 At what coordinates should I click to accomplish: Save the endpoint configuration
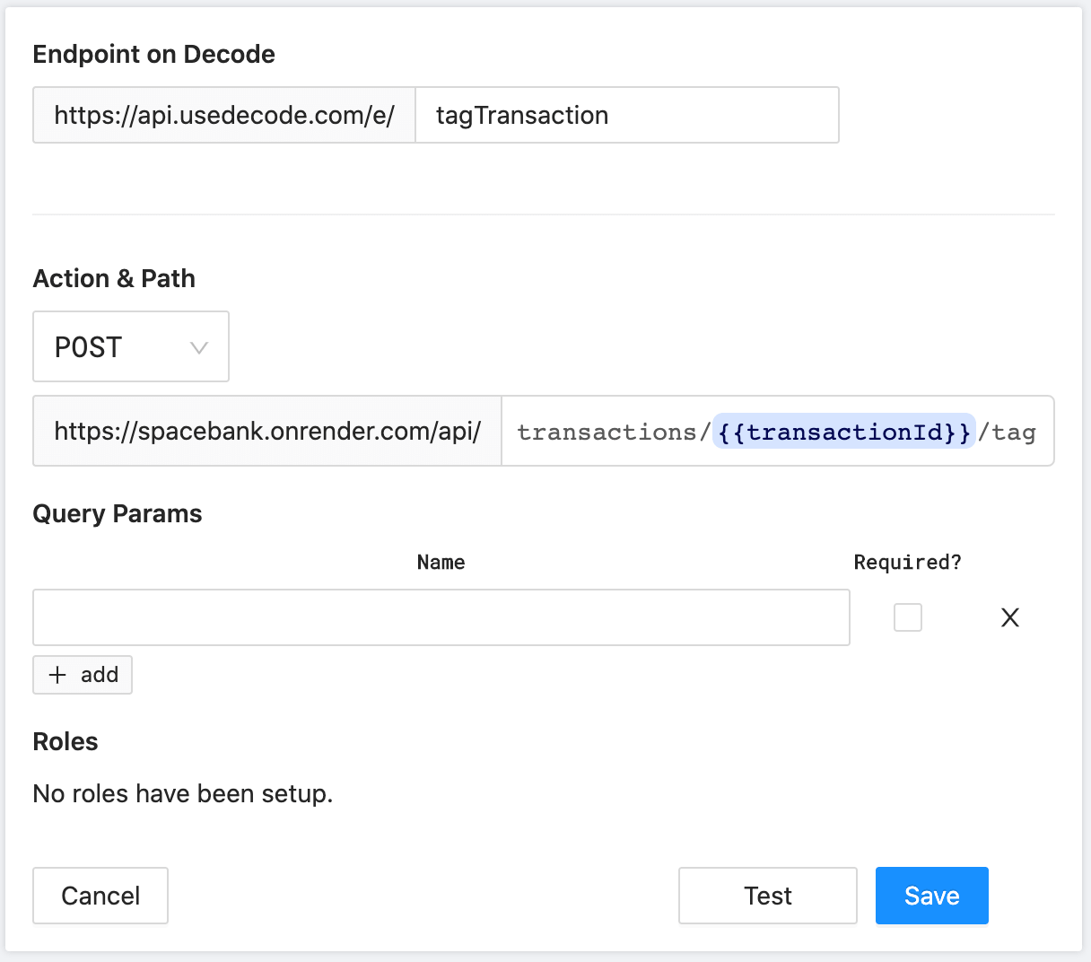(931, 896)
